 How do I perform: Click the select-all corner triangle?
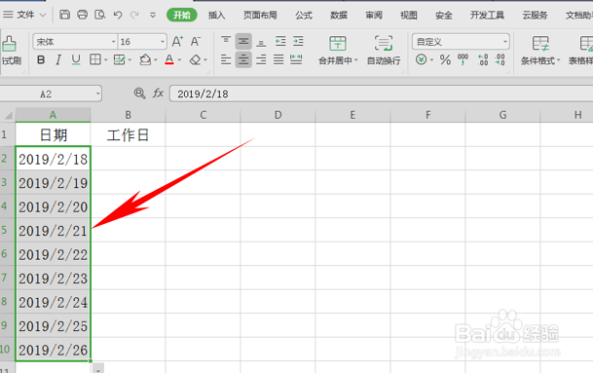coord(8,115)
